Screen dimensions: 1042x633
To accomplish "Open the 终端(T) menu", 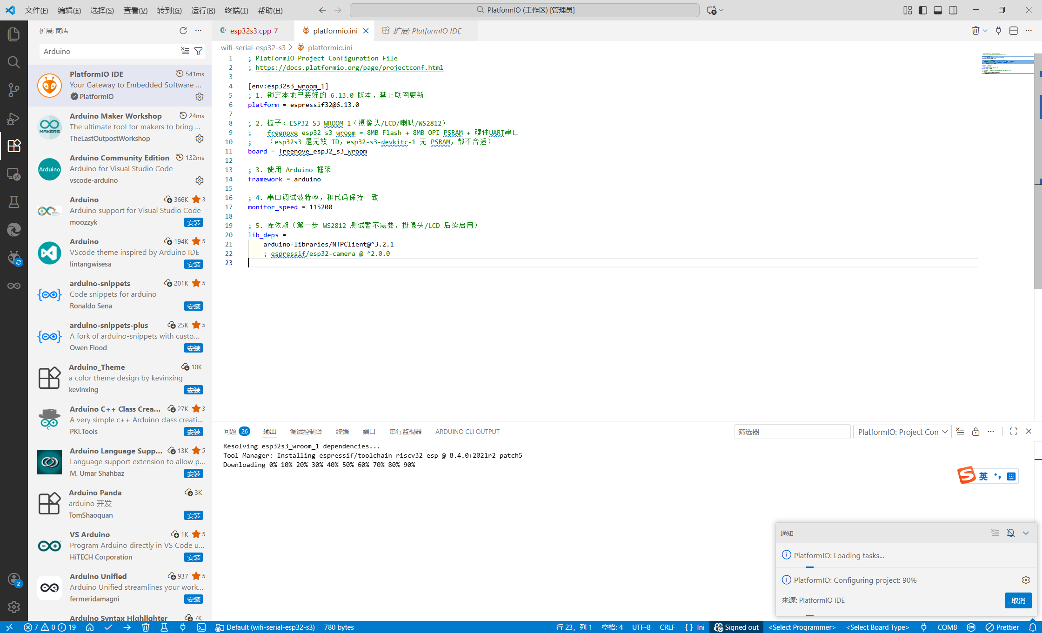I will point(236,10).
